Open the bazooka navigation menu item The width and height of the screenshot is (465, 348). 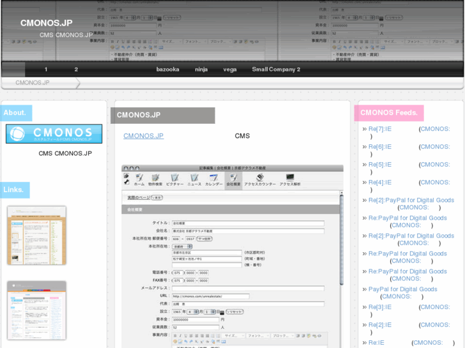click(x=168, y=69)
